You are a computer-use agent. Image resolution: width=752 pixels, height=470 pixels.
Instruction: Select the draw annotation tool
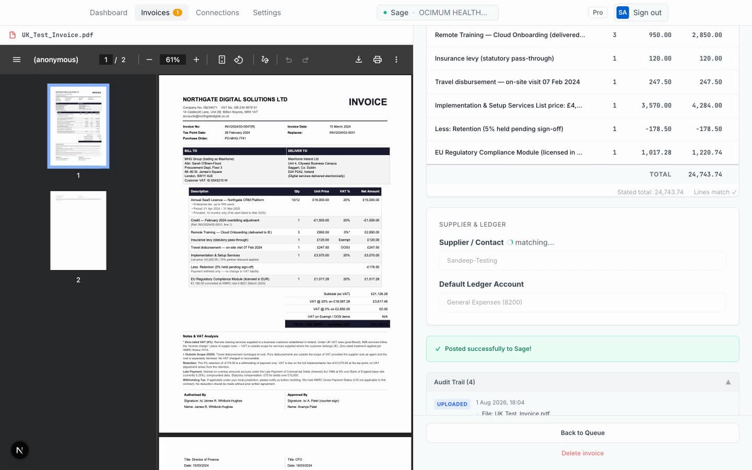[x=265, y=60]
